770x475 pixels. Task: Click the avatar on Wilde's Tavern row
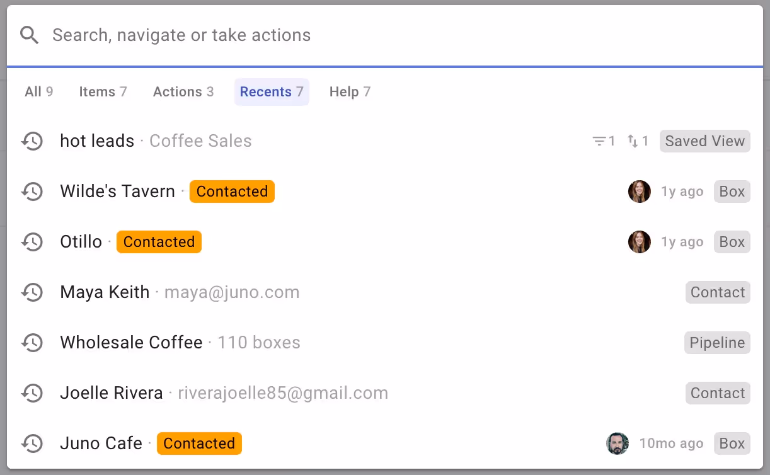tap(639, 192)
